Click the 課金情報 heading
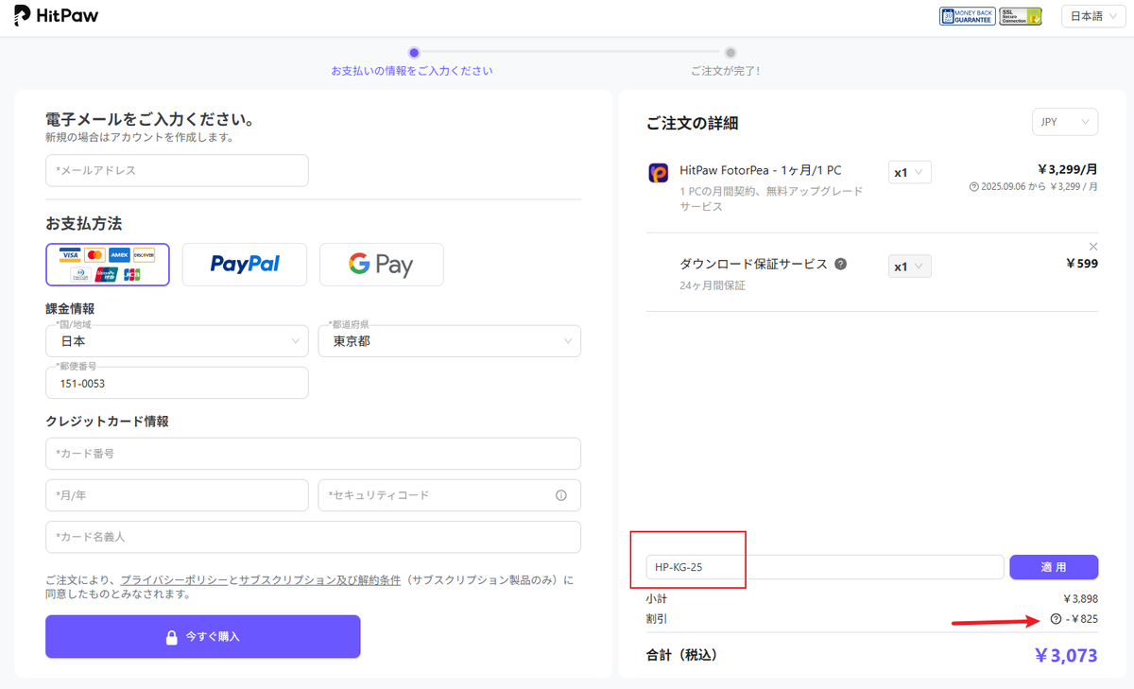This screenshot has width=1134, height=689. click(x=70, y=308)
